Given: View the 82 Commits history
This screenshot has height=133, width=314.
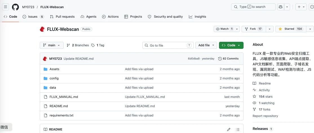Looking at the screenshot, I should pos(228,59).
